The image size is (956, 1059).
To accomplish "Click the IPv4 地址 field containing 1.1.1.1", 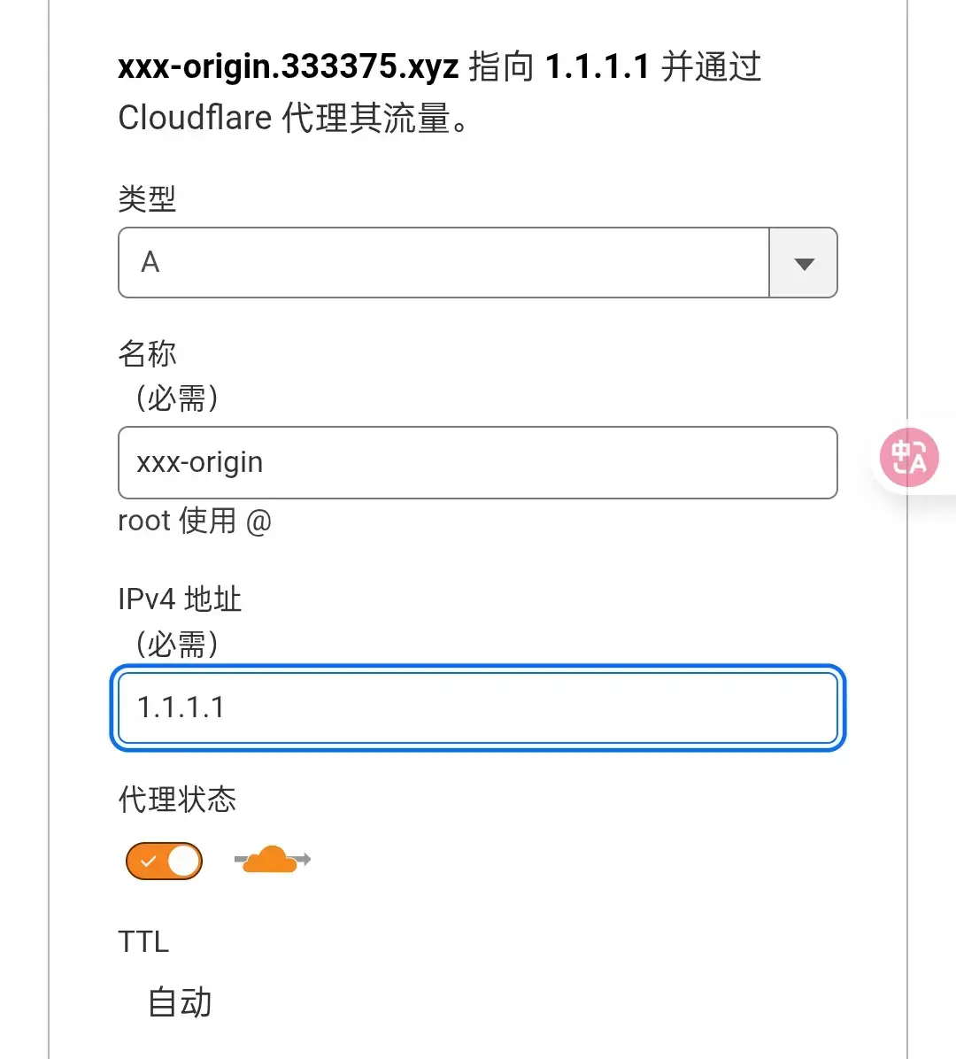I will click(477, 707).
